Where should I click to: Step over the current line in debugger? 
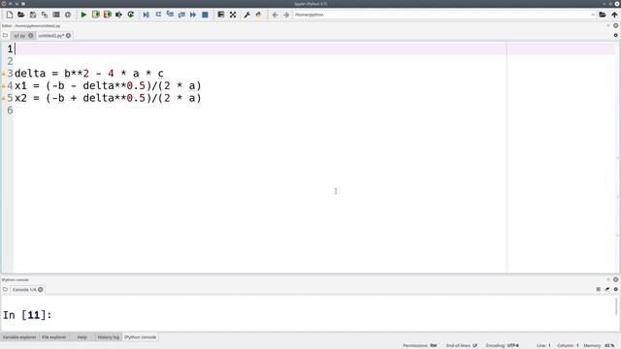(158, 15)
